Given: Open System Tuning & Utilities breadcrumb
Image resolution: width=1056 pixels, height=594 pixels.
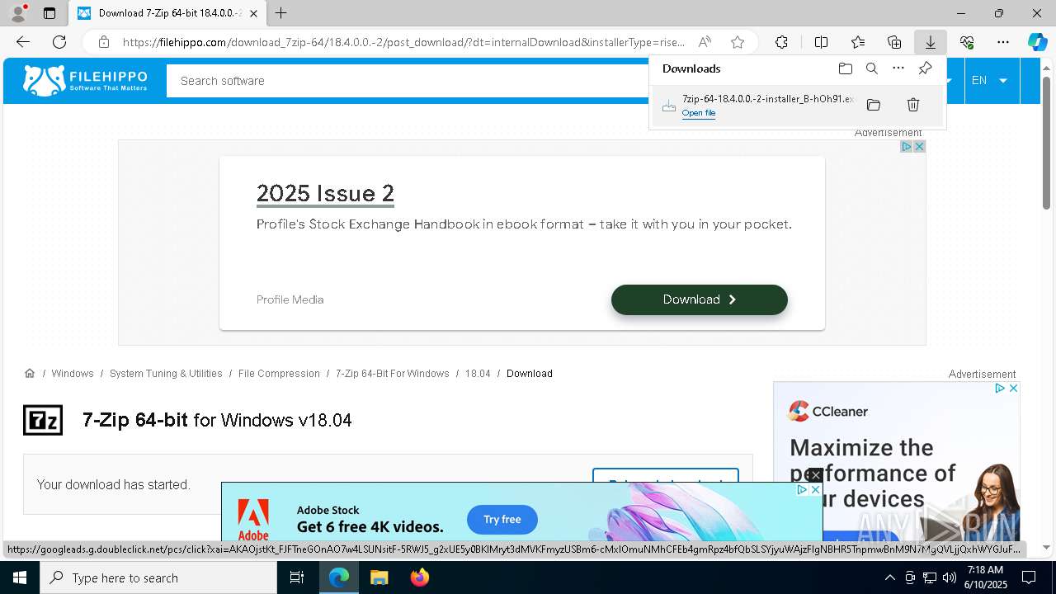Looking at the screenshot, I should 166,374.
